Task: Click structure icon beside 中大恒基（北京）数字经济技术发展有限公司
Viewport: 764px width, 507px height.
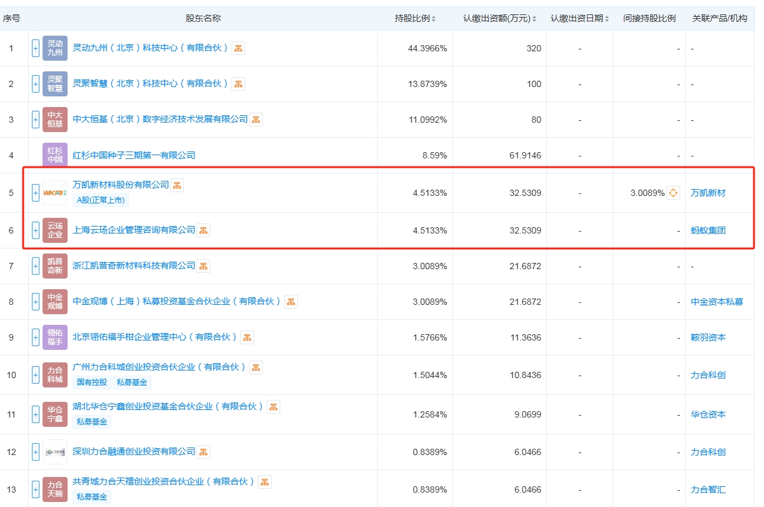Action: 256,120
